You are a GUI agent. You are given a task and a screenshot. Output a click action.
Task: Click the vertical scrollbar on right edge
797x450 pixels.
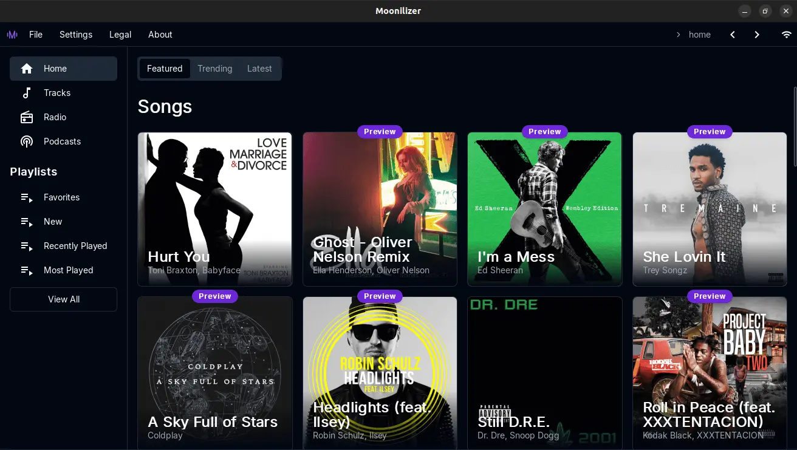[x=795, y=126]
